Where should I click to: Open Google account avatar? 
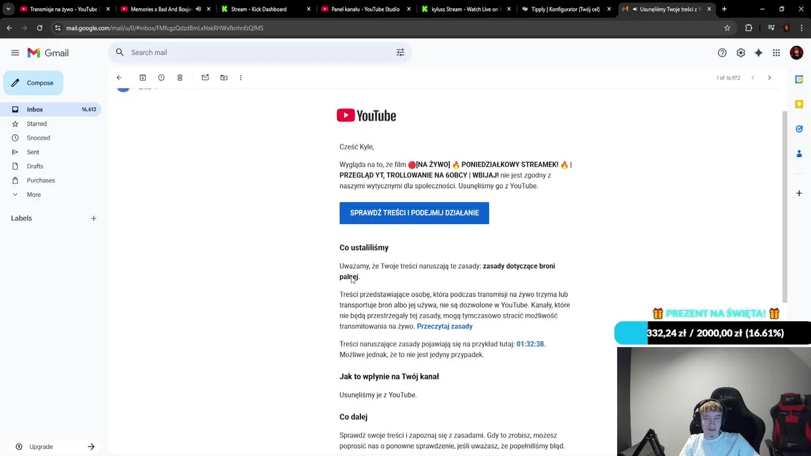click(x=796, y=53)
